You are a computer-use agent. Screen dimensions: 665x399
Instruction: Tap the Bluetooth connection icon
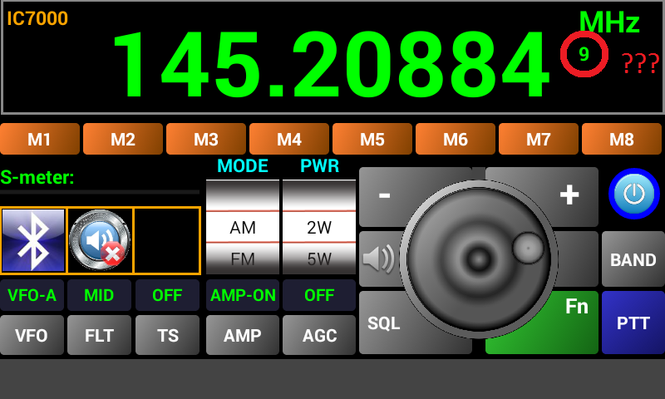(33, 240)
